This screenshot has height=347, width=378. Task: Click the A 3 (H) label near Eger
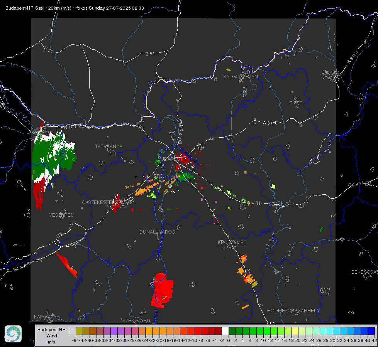click(x=270, y=123)
